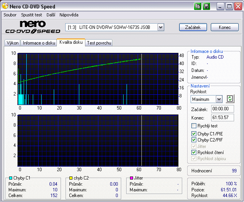Enable the Rychlý test checkbox
The image size is (244, 202).
[x=194, y=126]
